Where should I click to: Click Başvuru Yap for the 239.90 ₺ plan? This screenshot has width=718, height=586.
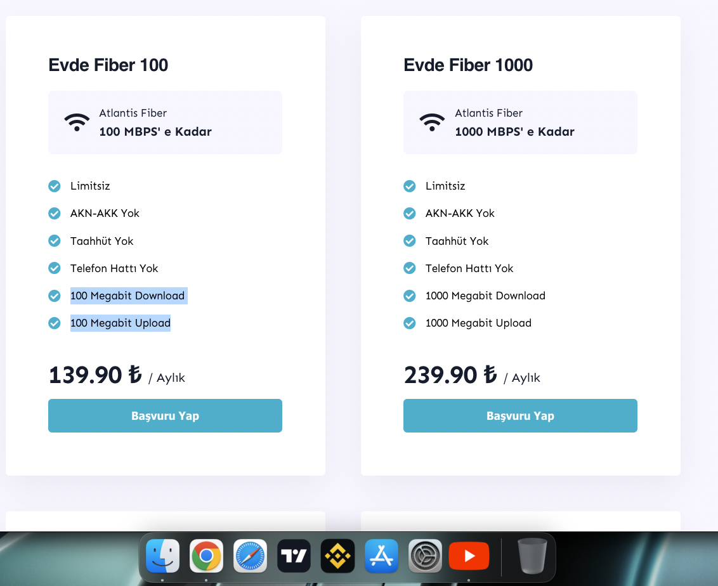(x=520, y=416)
